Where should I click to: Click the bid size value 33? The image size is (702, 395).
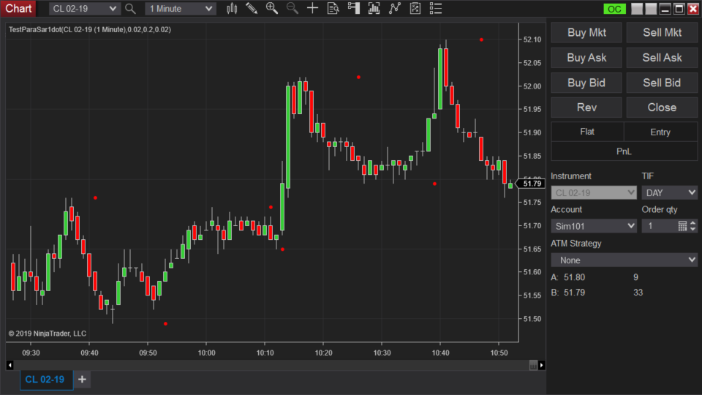tap(638, 293)
